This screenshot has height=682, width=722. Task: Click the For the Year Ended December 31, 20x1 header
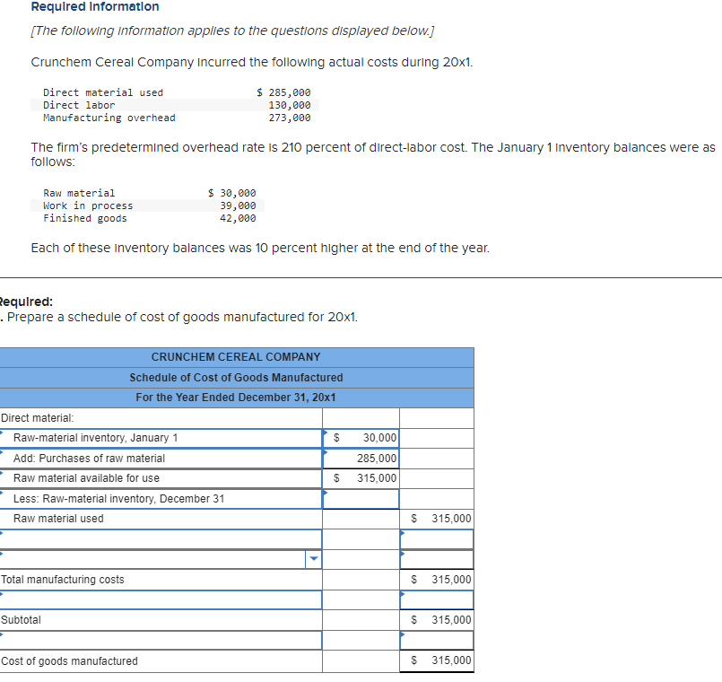[x=236, y=398]
